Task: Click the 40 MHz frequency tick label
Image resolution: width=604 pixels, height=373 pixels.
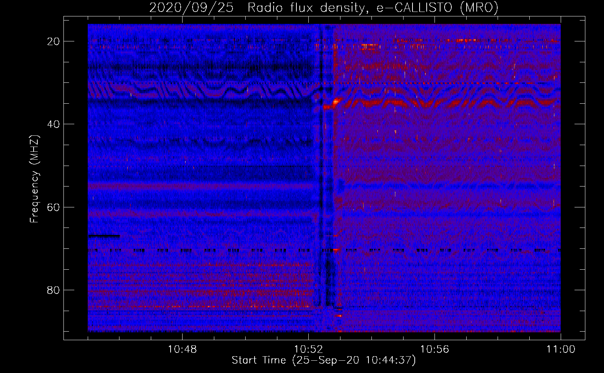Action: (x=54, y=124)
